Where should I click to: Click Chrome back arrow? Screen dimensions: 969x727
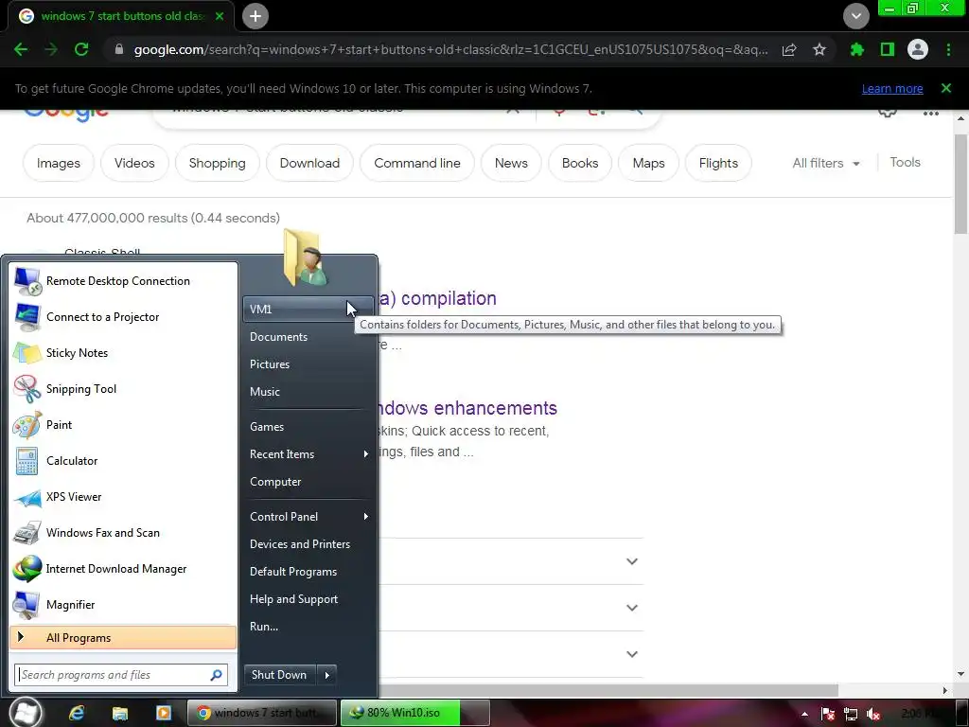(21, 49)
